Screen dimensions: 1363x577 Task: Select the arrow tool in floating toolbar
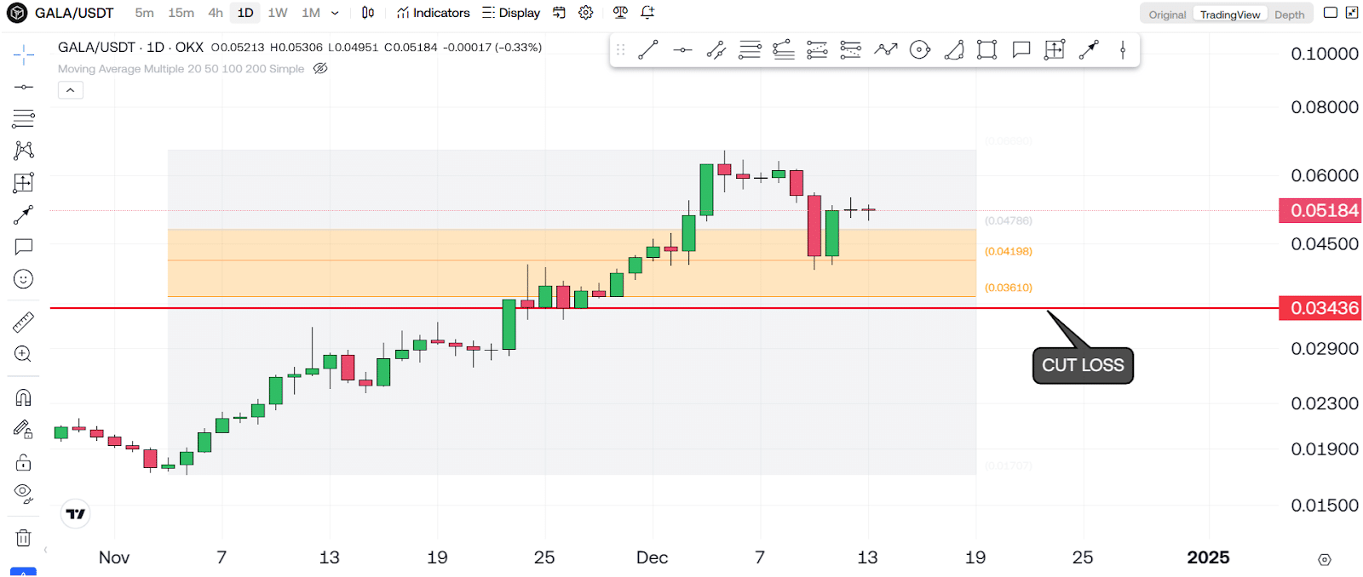1089,50
